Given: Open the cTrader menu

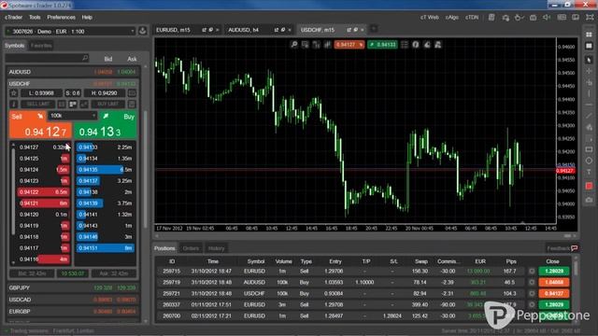Looking at the screenshot, I should 13,17.
